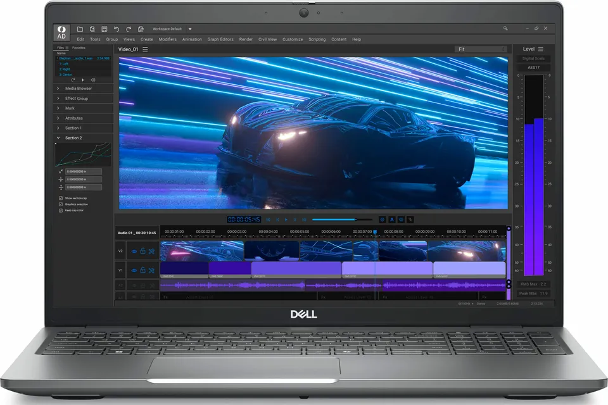The width and height of the screenshot is (608, 405).
Task: Switch to the Files tab
Action: click(61, 48)
